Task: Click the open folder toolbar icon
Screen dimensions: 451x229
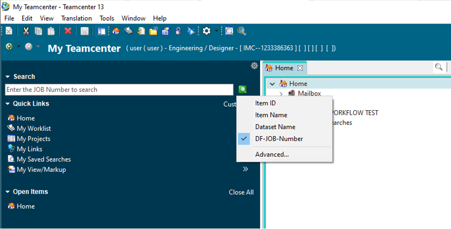Action: [x=153, y=31]
